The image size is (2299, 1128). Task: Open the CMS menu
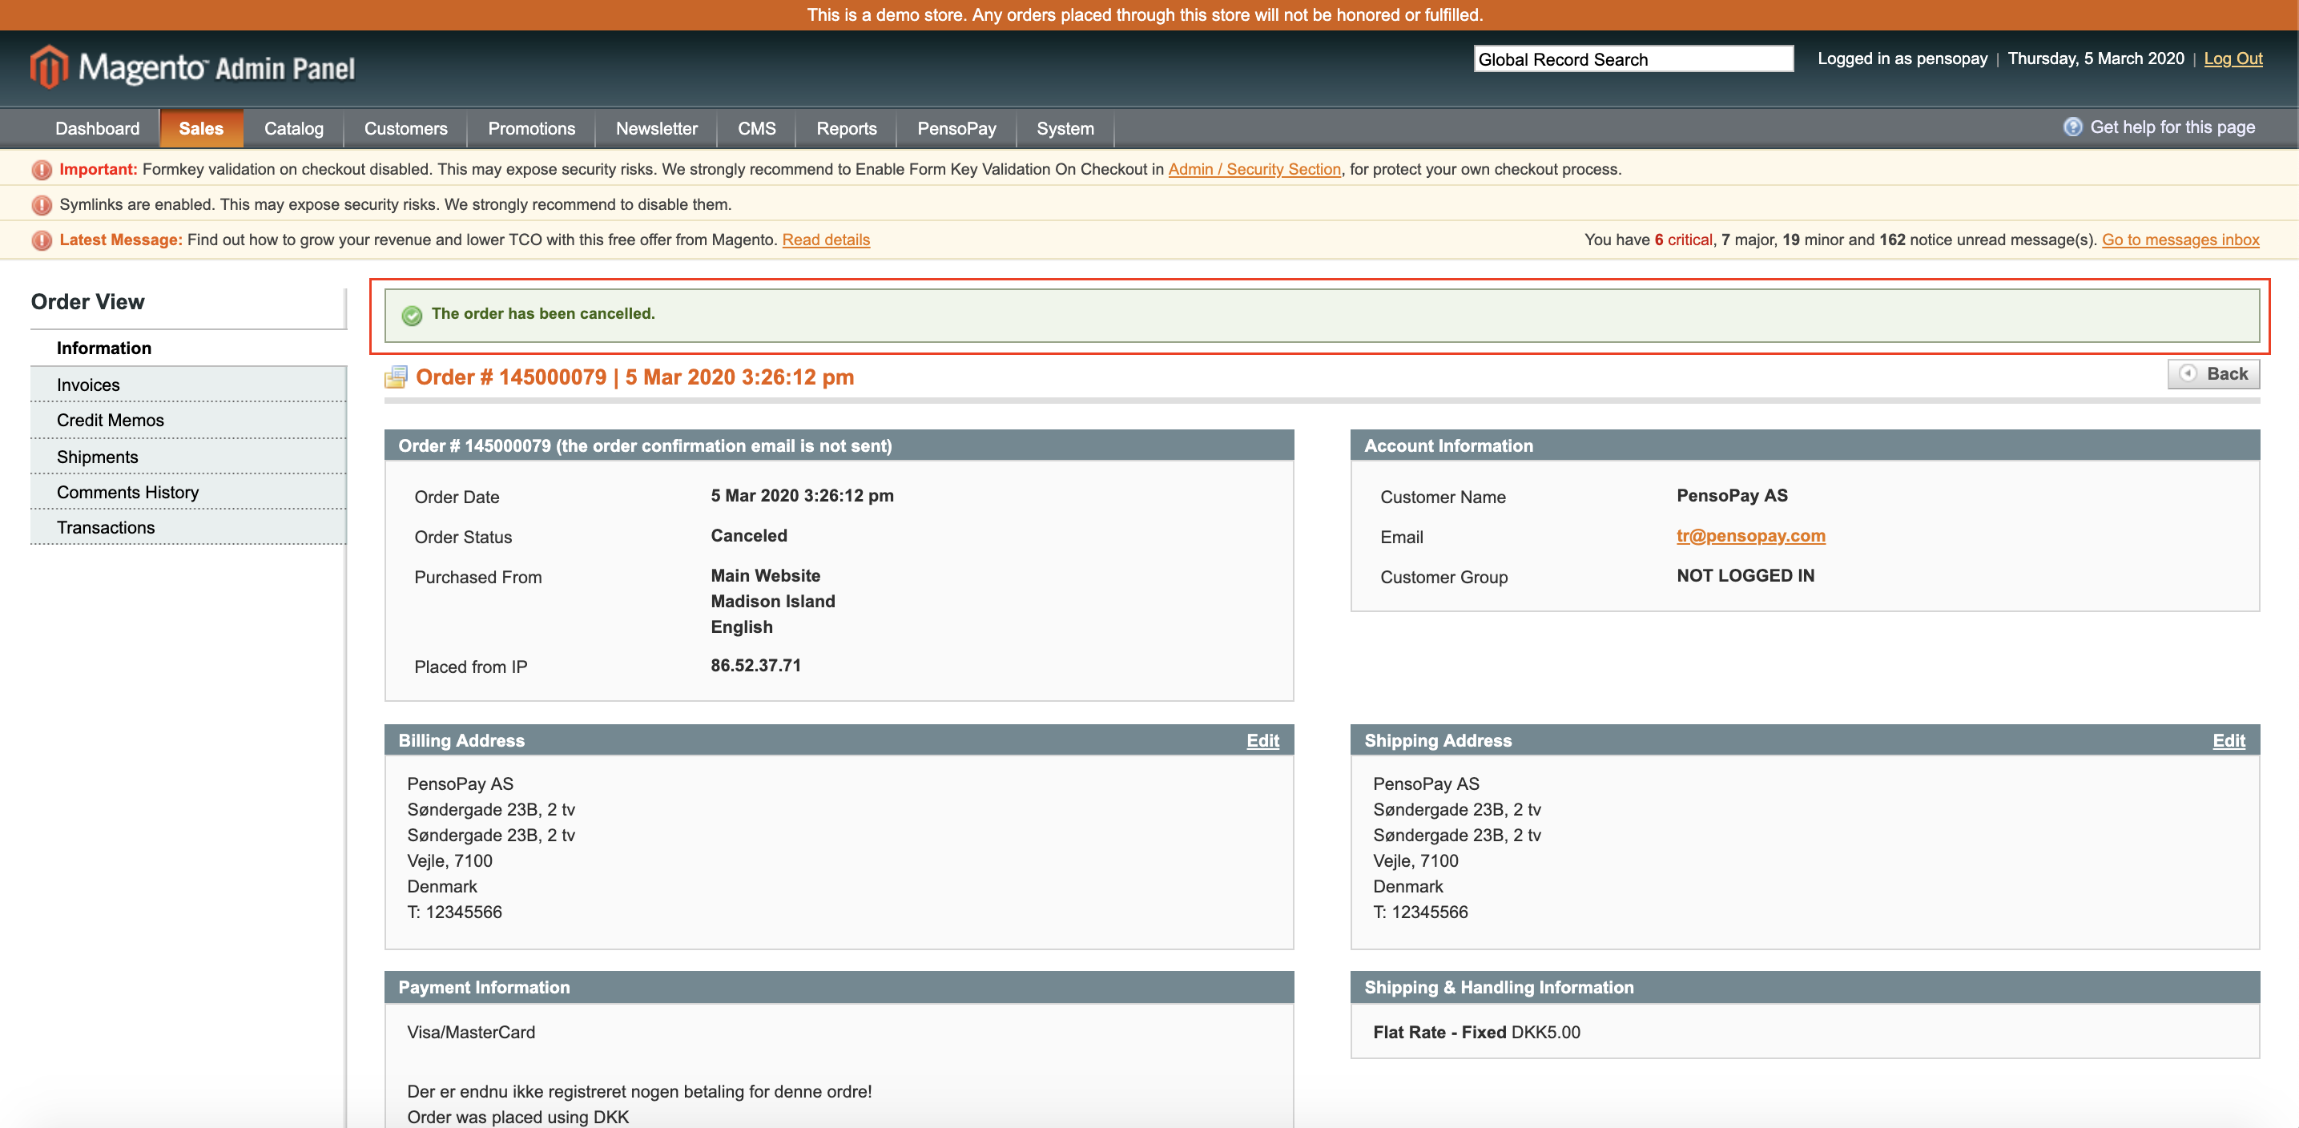click(x=756, y=128)
